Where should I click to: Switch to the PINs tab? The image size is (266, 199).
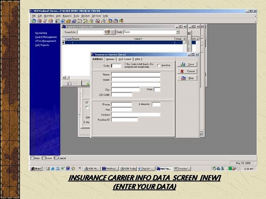coord(137,59)
